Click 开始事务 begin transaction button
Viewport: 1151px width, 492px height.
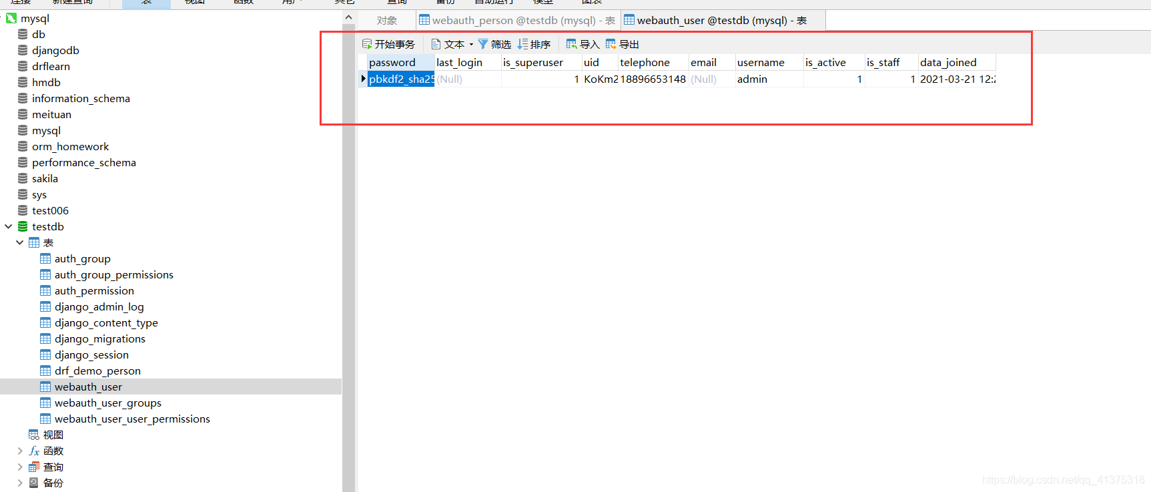point(388,44)
